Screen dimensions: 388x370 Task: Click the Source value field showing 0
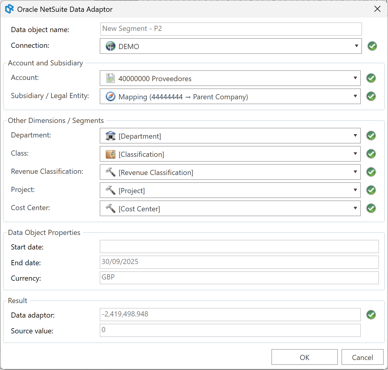coord(230,330)
